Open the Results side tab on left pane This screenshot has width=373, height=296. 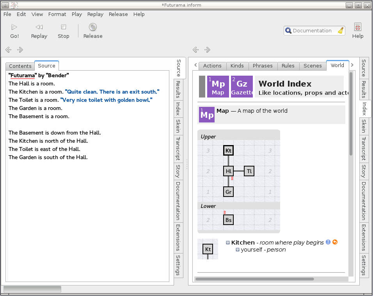click(x=178, y=89)
